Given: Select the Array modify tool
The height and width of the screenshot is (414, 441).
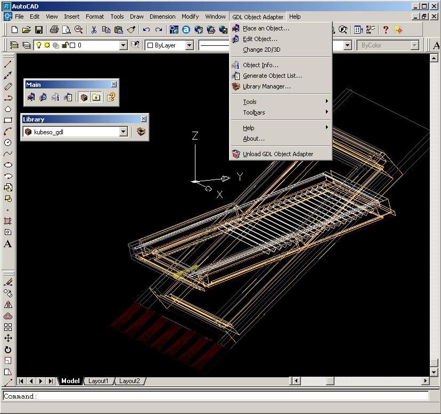Looking at the screenshot, I should (x=8, y=327).
